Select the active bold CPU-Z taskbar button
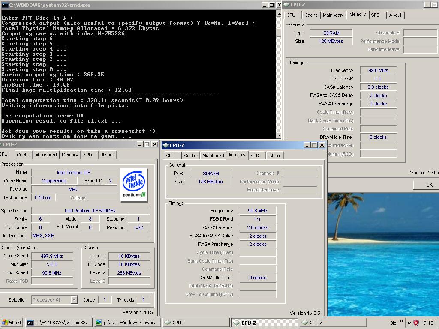 pos(264,323)
